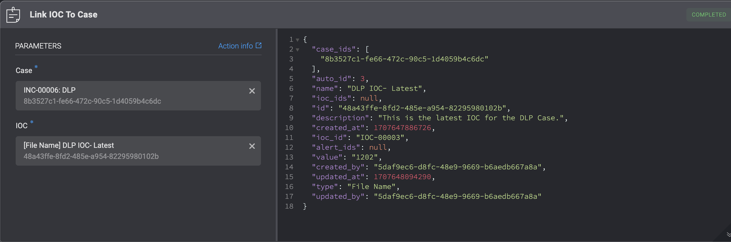Click IOC ID text 48a43ffe-8fd2-485e-a954-82295980102b in IOC field
This screenshot has height=242, width=731.
[91, 156]
